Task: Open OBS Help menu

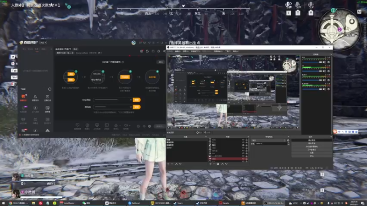Action: pos(236,51)
